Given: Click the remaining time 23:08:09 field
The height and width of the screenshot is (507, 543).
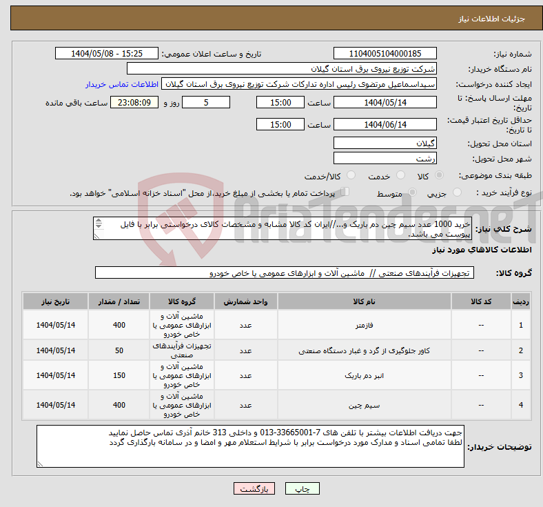Looking at the screenshot, I should point(134,103).
